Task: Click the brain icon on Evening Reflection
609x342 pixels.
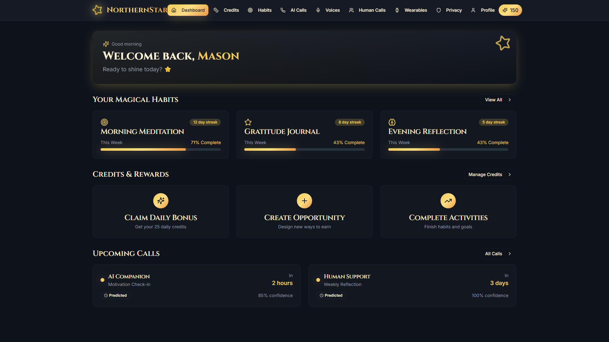Action: 392,122
